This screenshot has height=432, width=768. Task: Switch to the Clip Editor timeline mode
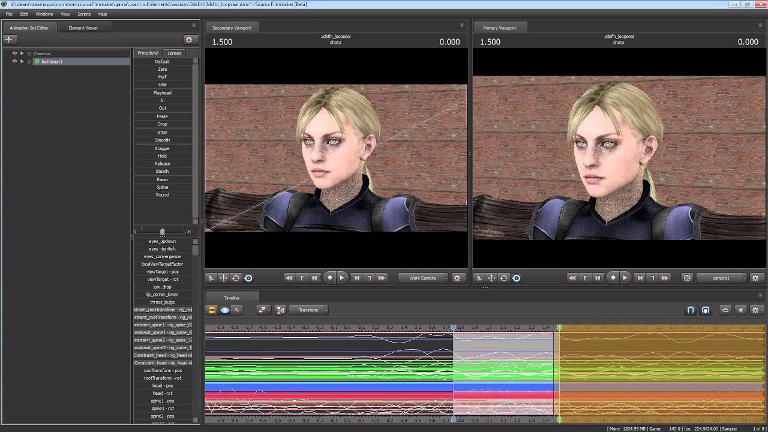point(212,310)
